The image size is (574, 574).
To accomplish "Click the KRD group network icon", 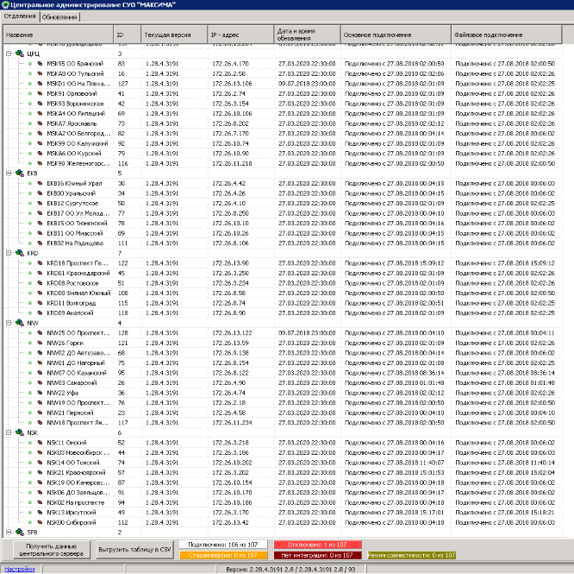I will (x=20, y=253).
